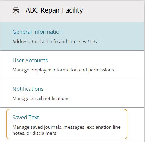Click 'Manage employee Information and permissions' text
The image size is (145, 142).
[64, 70]
